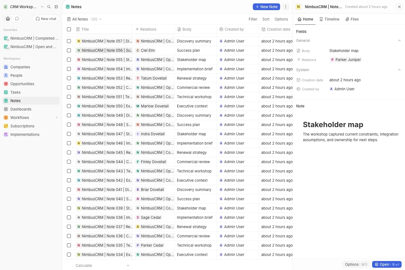
Task: Open the Marlow Dovetail relation chip
Action: [x=152, y=106]
